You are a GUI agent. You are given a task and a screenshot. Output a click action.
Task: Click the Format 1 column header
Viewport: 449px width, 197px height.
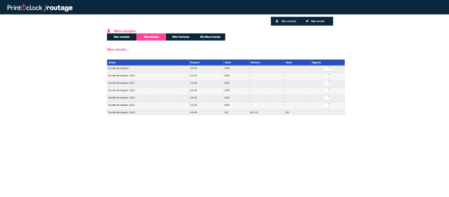206,63
